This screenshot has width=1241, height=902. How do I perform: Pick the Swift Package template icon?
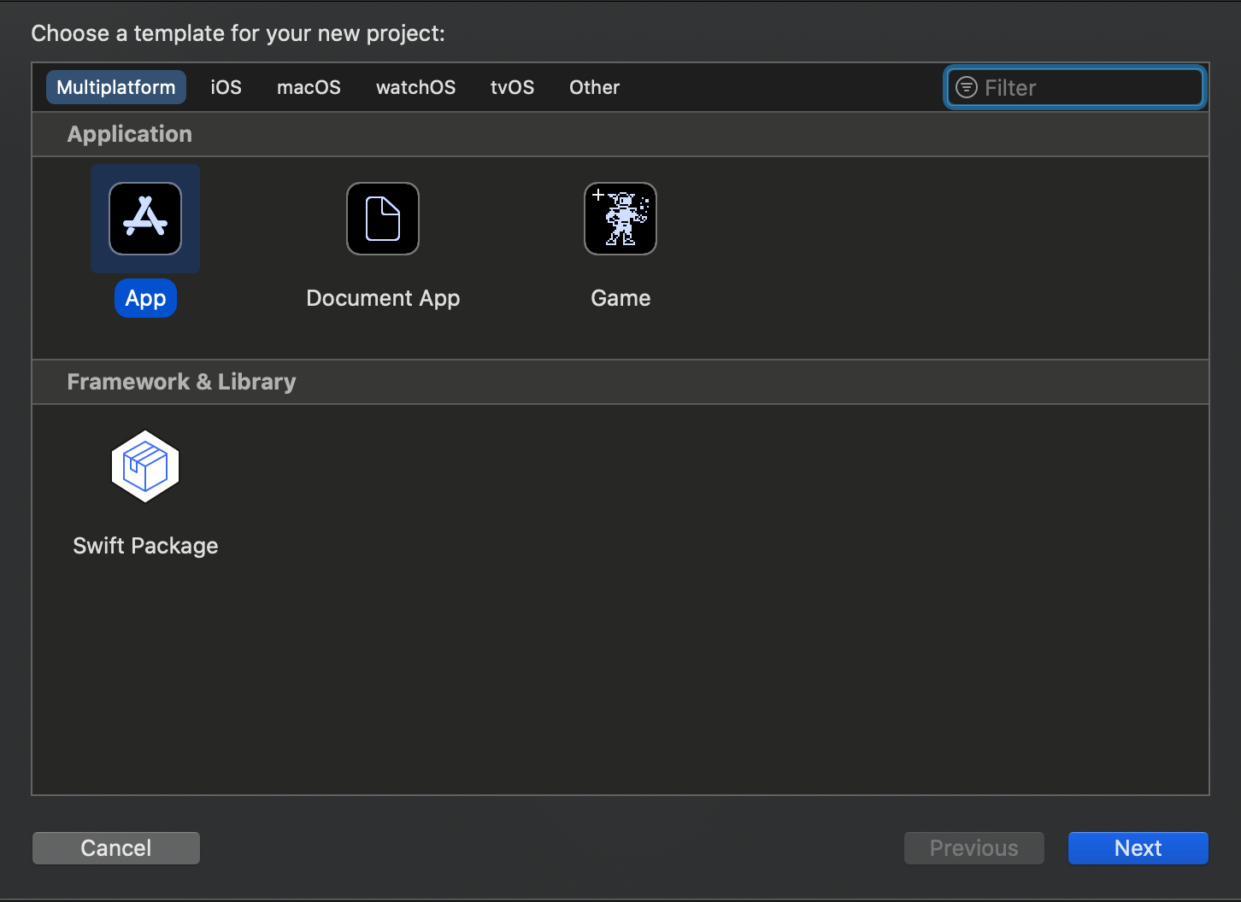tap(145, 466)
